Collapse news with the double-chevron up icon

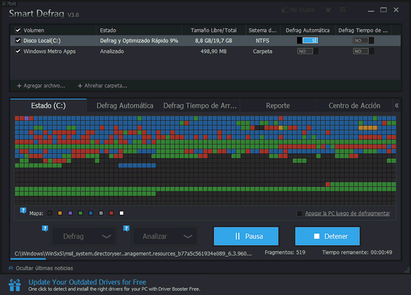click(11, 268)
